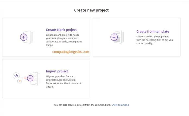Click the plus circle icon in Create from template
This screenshot has width=189, height=116.
pyautogui.click(x=114, y=37)
